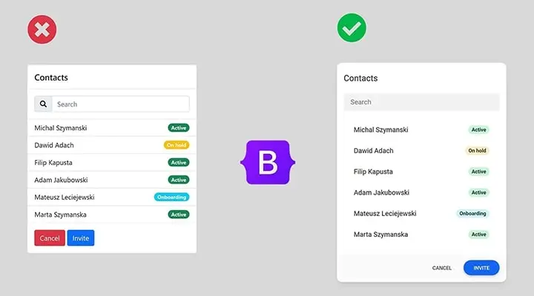This screenshot has height=296, width=534.
Task: Click Adam Jakubowski's Active badge in the right card
Action: (x=479, y=192)
